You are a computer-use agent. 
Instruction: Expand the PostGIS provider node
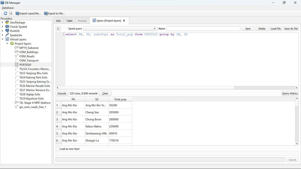(x=2, y=31)
